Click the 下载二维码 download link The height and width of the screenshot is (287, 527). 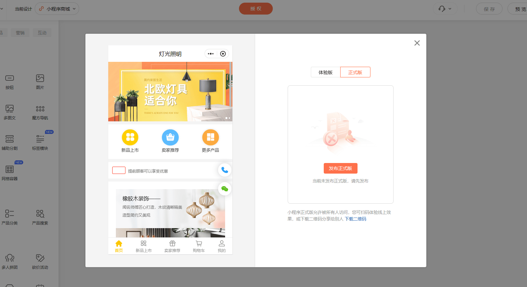point(356,219)
